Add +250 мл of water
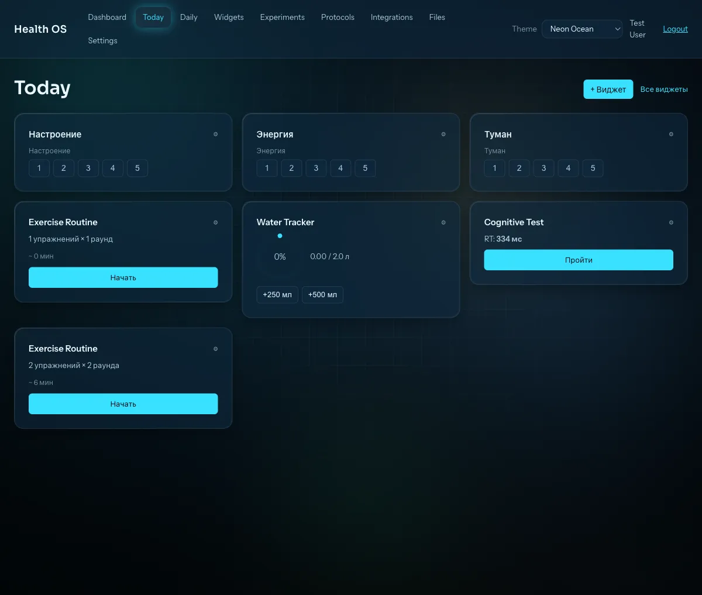702x595 pixels. [x=277, y=295]
